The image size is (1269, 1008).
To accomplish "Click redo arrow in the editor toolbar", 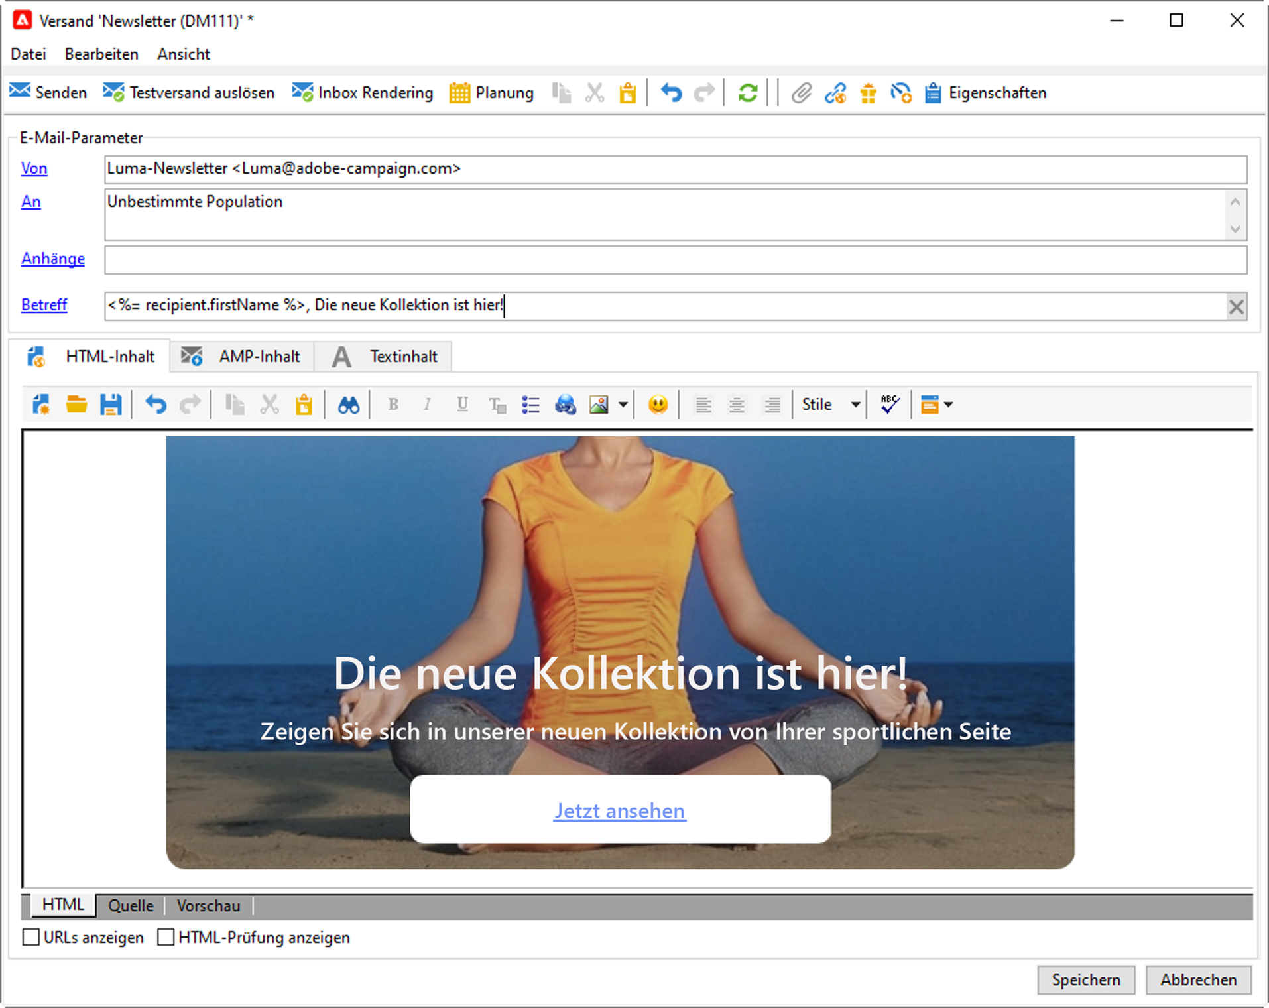I will (x=190, y=405).
